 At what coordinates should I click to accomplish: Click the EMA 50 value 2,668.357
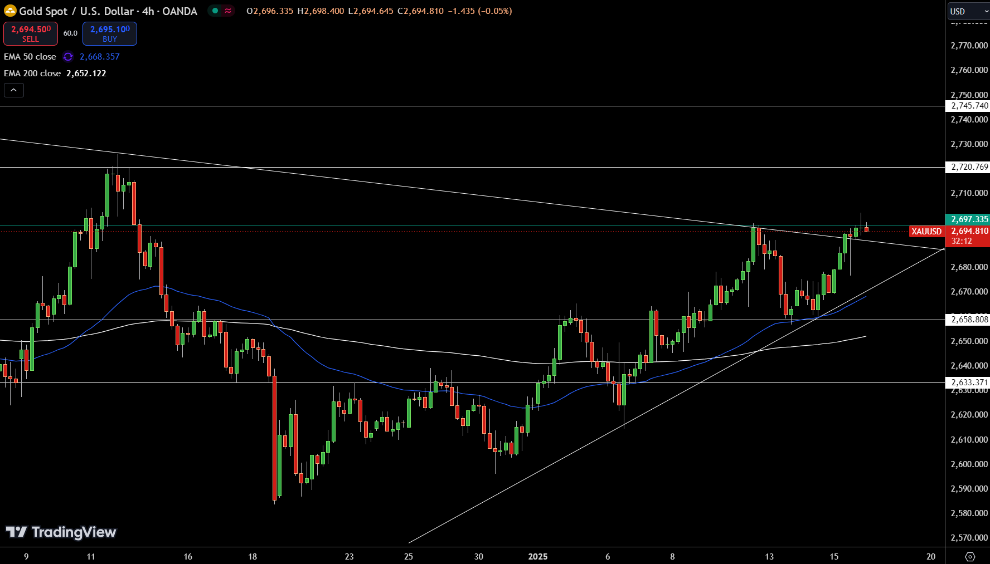click(100, 57)
